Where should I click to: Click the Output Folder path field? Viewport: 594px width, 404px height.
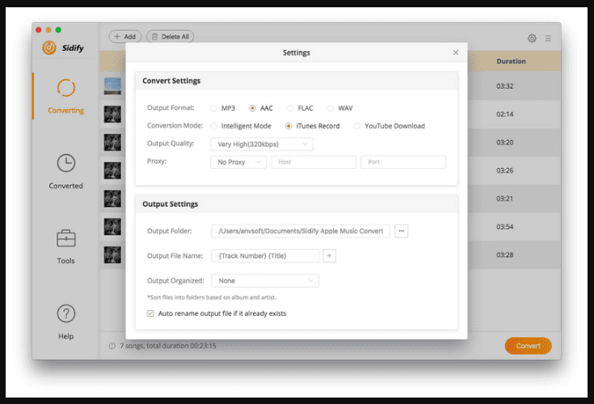point(301,231)
